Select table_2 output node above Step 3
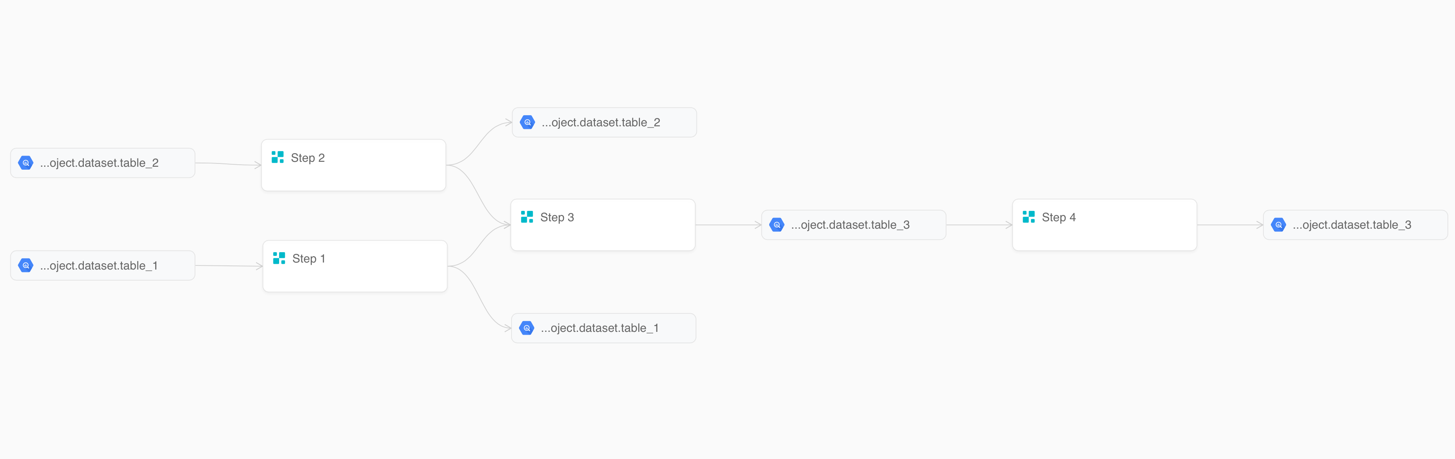 point(604,123)
